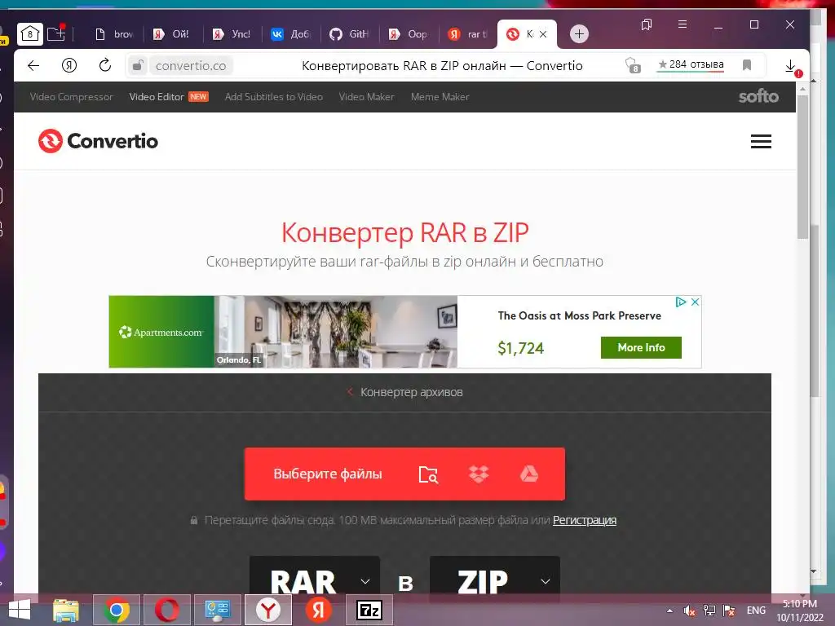Click More Info button in the ad
Image resolution: width=835 pixels, height=626 pixels.
641,347
